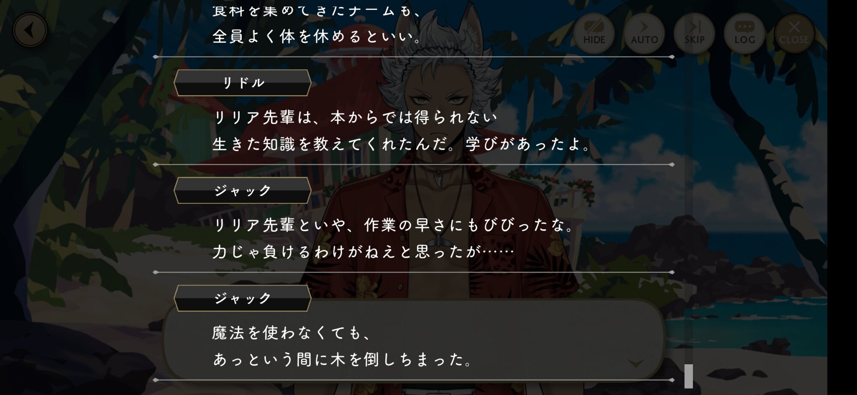Click the partly cut-off top log line
This screenshot has height=395, width=857.
click(x=317, y=10)
